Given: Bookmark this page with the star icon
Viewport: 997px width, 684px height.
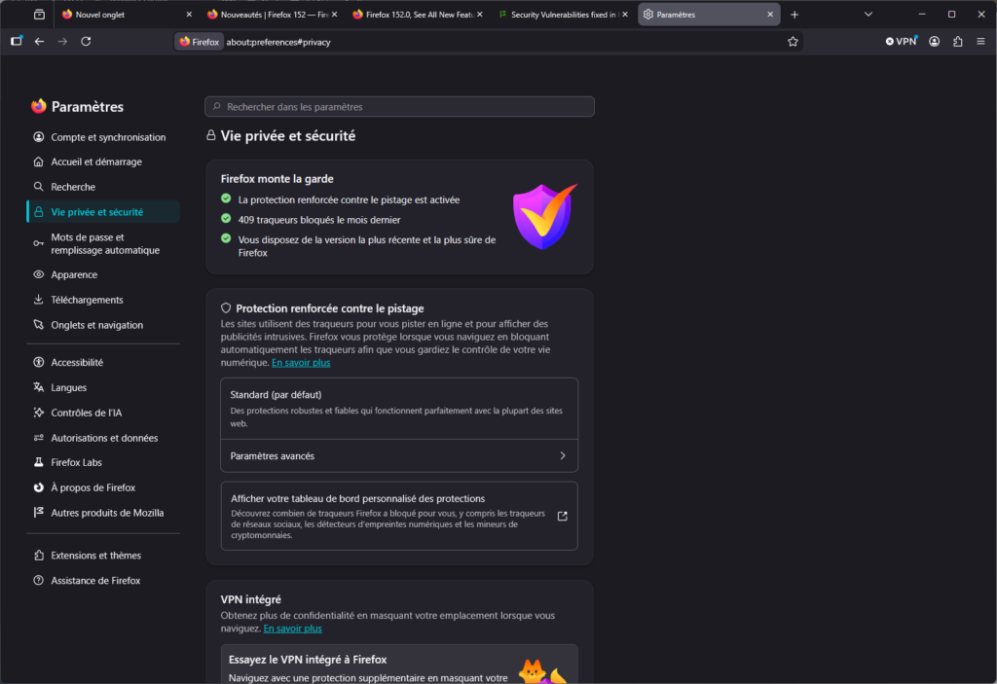Looking at the screenshot, I should pyautogui.click(x=793, y=41).
